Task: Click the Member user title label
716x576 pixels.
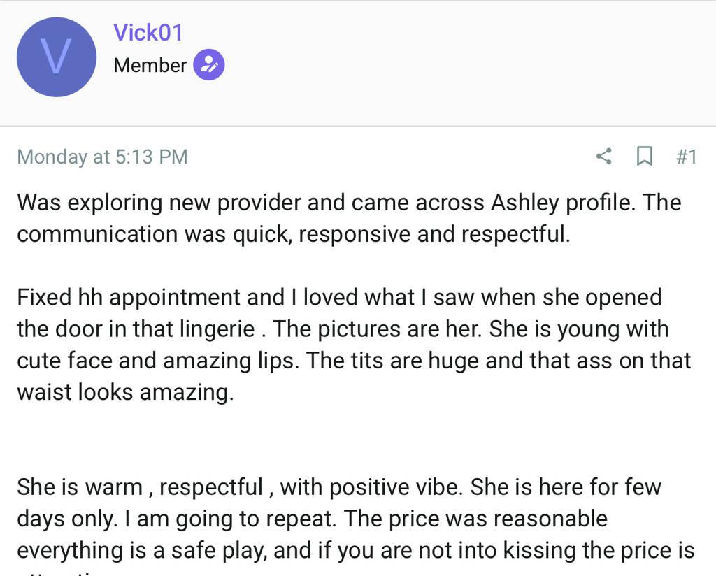Action: pos(150,65)
